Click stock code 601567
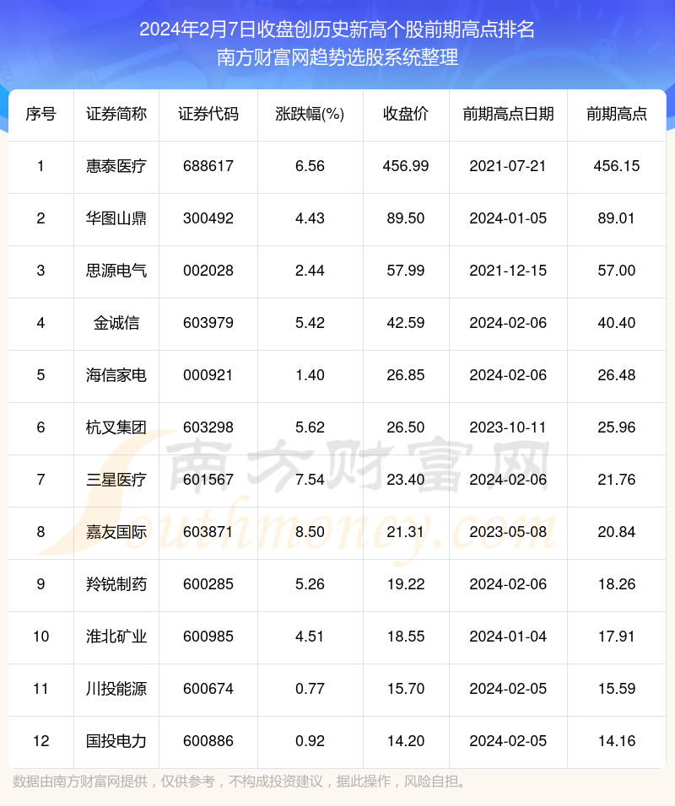This screenshot has height=806, width=675. pyautogui.click(x=208, y=480)
